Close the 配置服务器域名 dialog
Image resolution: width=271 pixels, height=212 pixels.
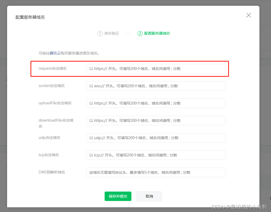[248, 15]
